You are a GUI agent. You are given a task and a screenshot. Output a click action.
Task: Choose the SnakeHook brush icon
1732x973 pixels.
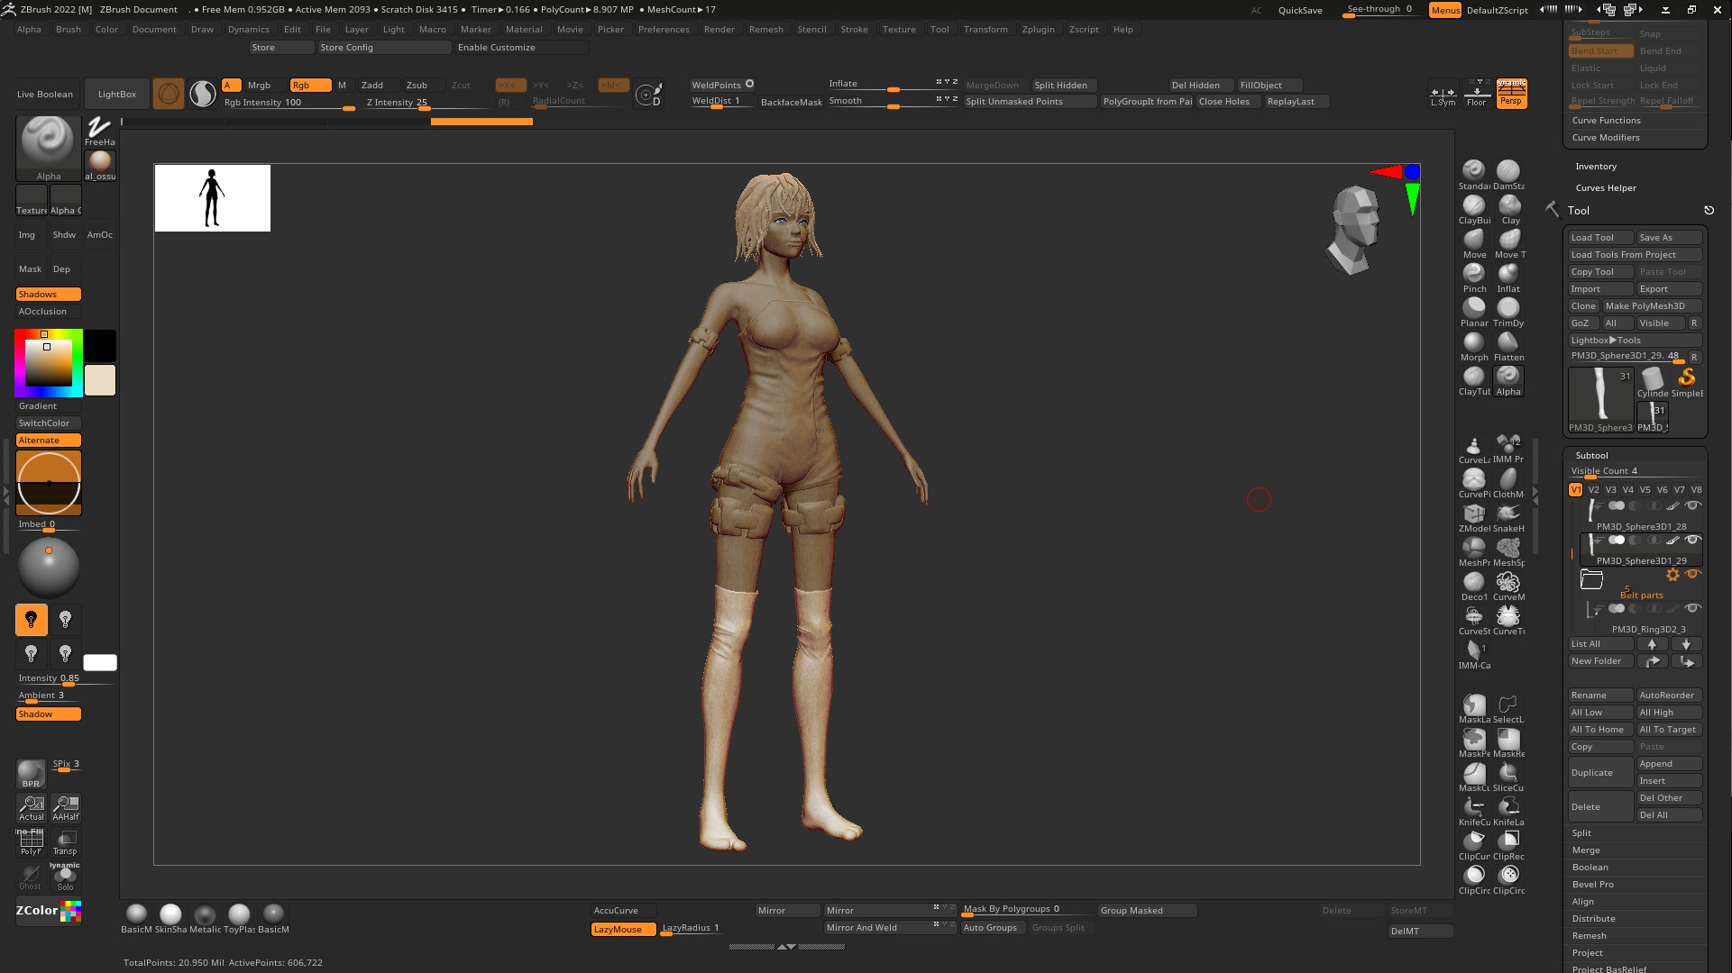tap(1508, 514)
